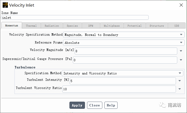
Task: Apply the velocity inlet settings
Action: tap(77, 105)
